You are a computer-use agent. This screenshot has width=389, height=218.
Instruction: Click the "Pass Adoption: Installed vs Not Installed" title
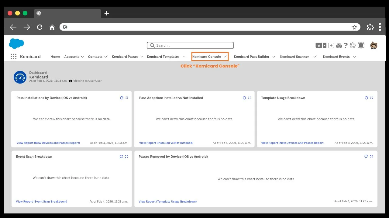[171, 98]
